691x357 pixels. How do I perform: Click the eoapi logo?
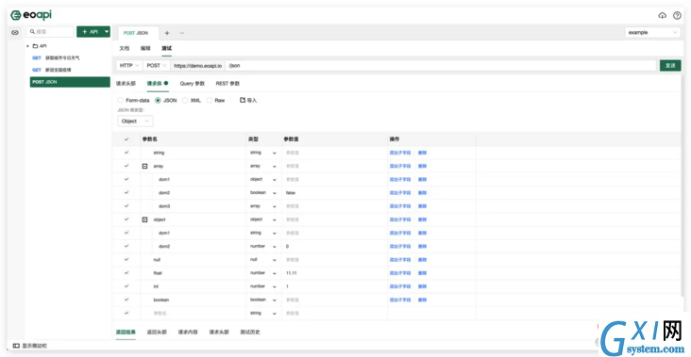tap(31, 15)
